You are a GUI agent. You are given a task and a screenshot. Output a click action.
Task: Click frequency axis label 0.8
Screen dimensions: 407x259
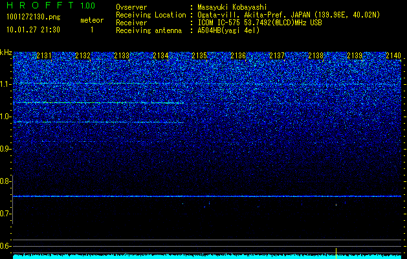pos(5,181)
